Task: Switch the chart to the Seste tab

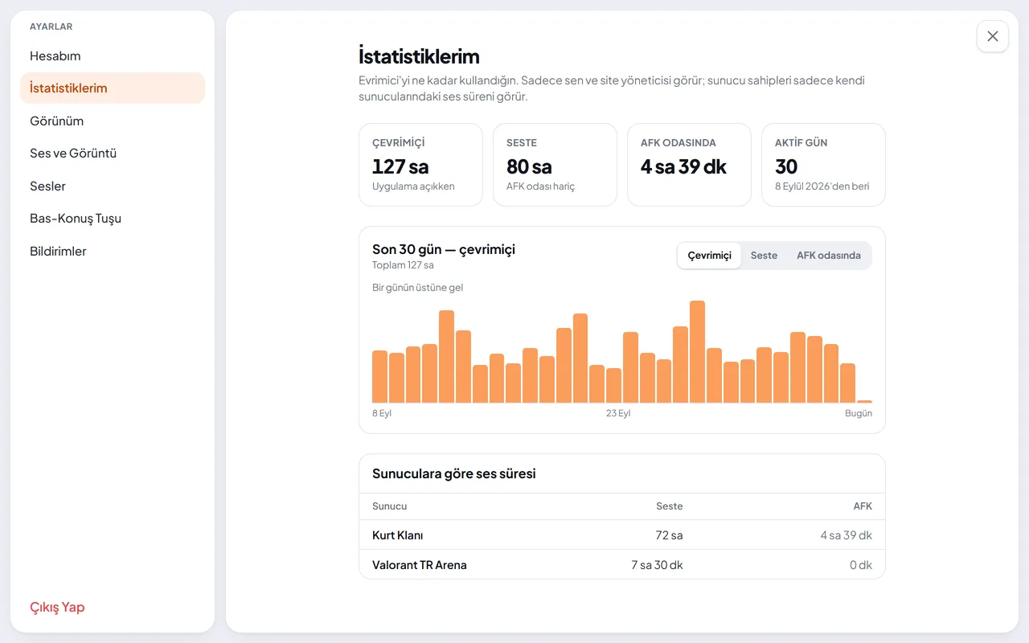Action: click(764, 256)
